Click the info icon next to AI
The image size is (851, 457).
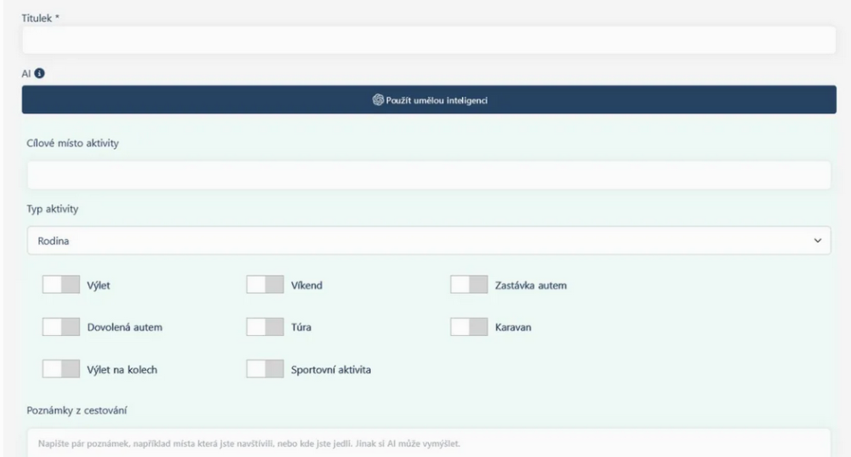(39, 74)
